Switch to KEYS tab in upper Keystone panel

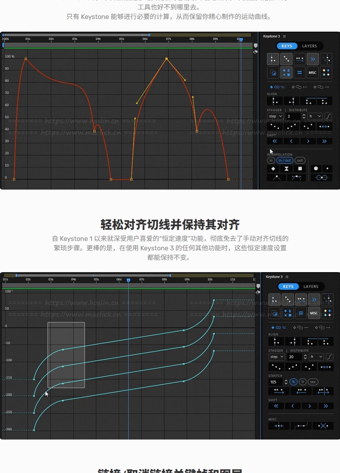click(x=287, y=46)
